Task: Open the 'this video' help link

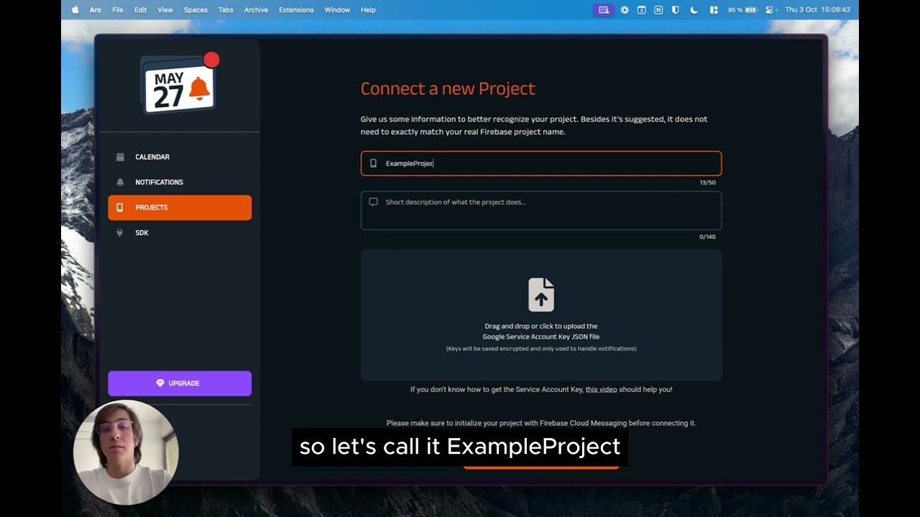Action: tap(601, 389)
